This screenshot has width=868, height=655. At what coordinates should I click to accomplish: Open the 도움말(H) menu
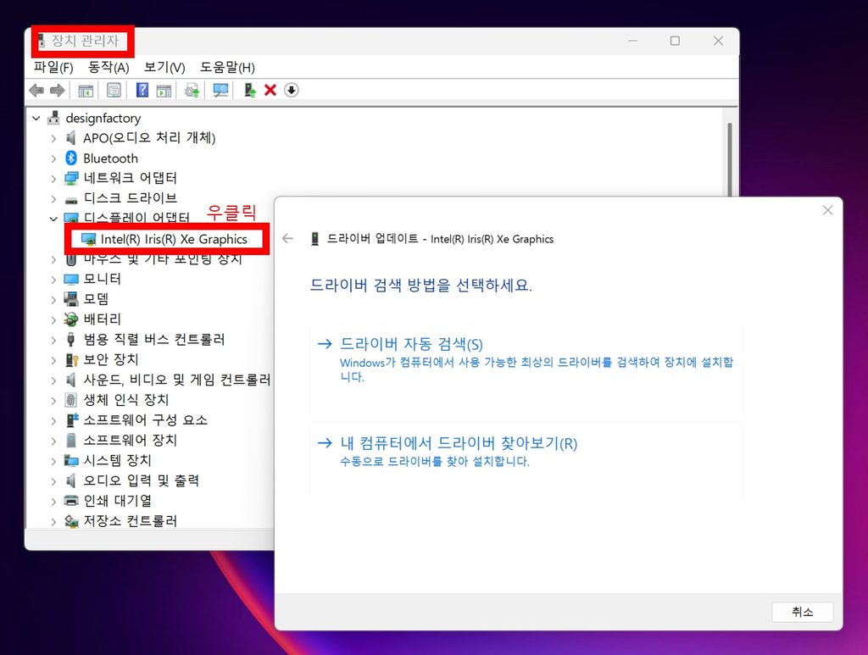[227, 68]
